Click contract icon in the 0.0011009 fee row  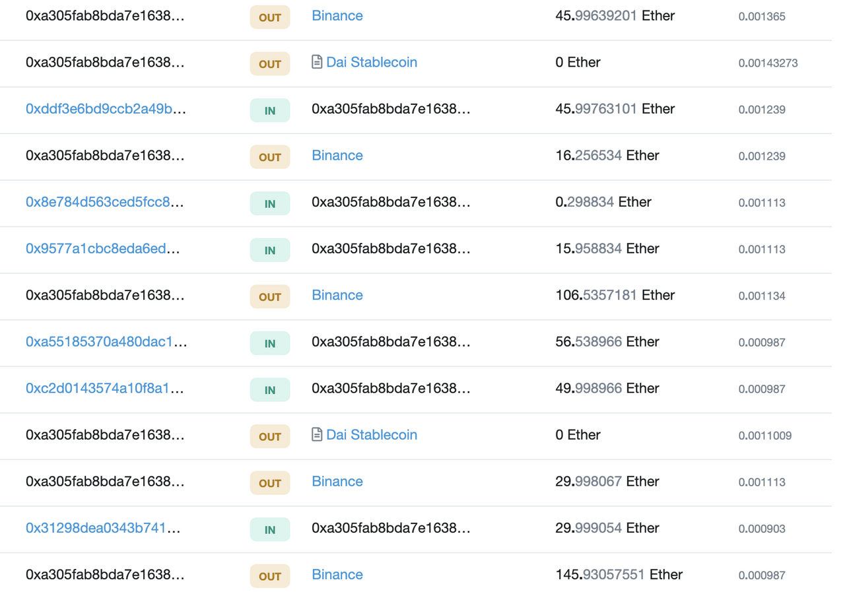(x=317, y=434)
